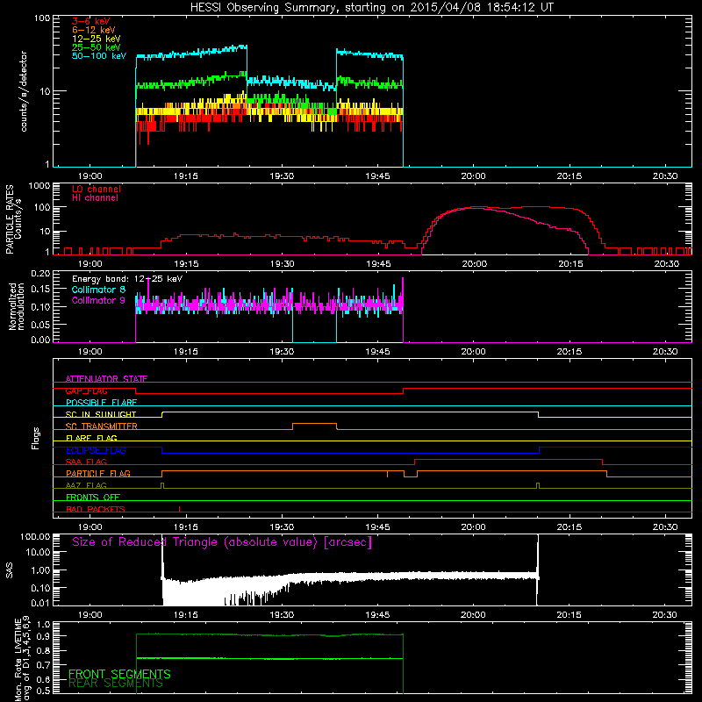Select the Collimator 8 legend label
This screenshot has height=702, width=702.
tap(98, 290)
